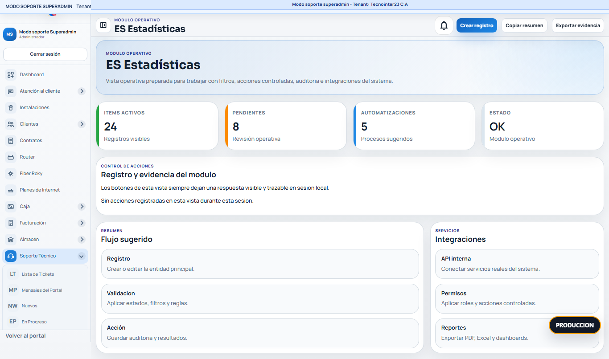The width and height of the screenshot is (609, 359).
Task: Select the Automatizaciones stat card
Action: click(414, 126)
